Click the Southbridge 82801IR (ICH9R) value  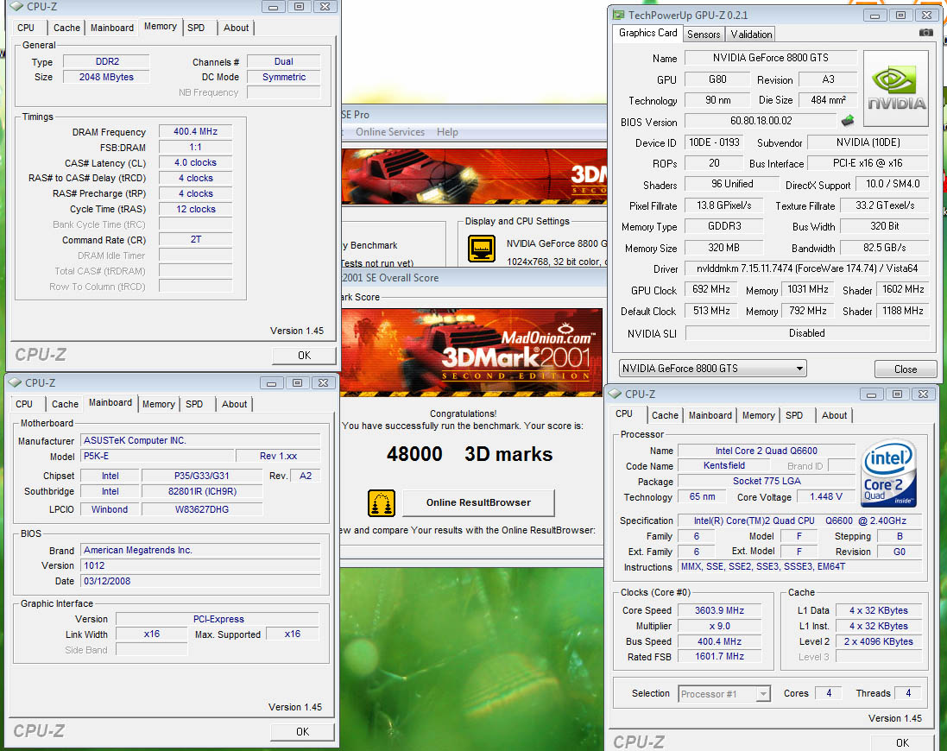tap(202, 492)
